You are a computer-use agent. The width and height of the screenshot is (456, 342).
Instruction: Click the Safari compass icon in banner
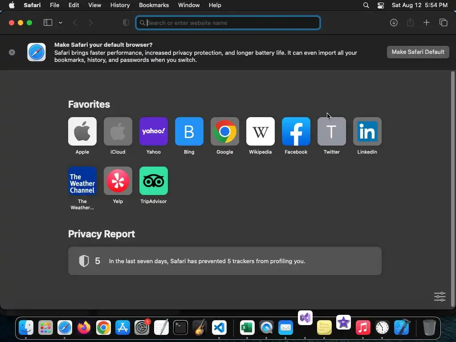tap(37, 52)
